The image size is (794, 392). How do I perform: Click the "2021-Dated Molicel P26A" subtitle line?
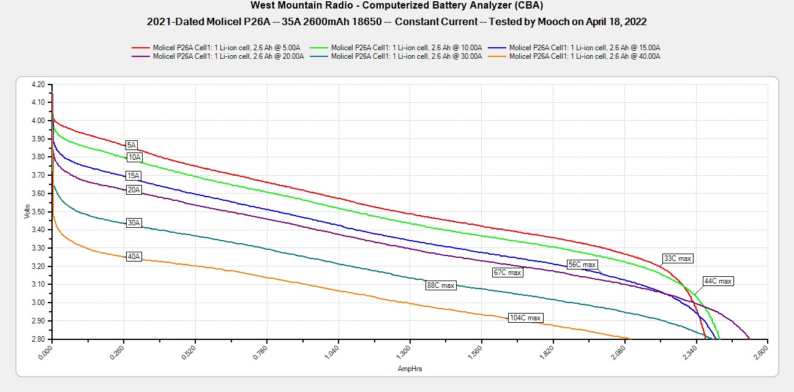pyautogui.click(x=397, y=21)
